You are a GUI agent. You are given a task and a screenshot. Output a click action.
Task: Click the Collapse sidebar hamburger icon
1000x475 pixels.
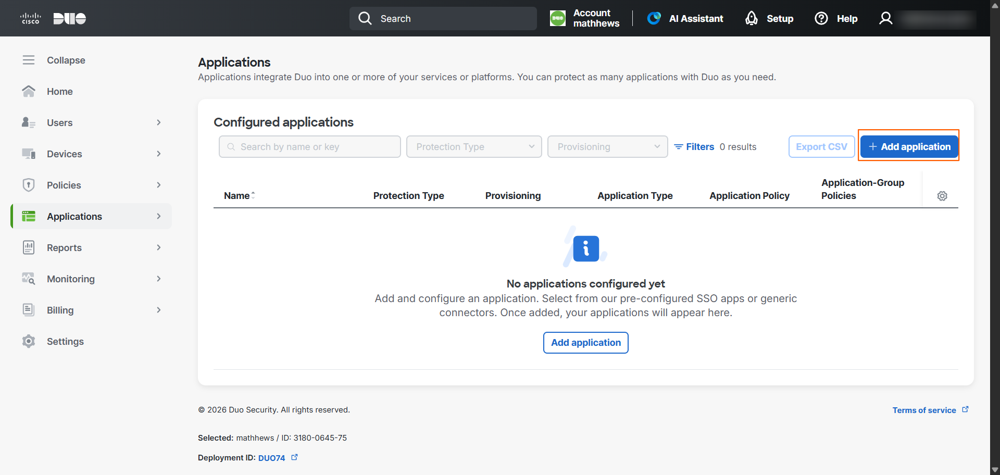click(x=29, y=60)
